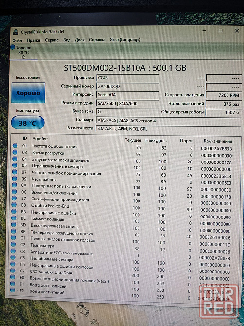Click status circle for Неисправимые ошибки row
This screenshot has width=244, height=326.
pyautogui.click(x=14, y=211)
